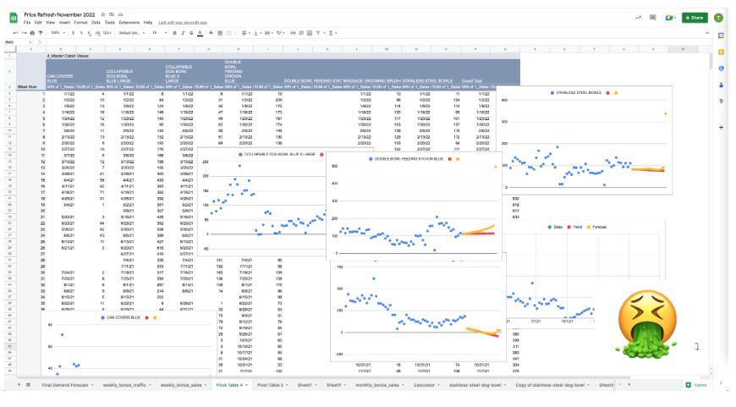Open Contacts in side panel
This screenshot has width=736, height=407.
coord(721,85)
